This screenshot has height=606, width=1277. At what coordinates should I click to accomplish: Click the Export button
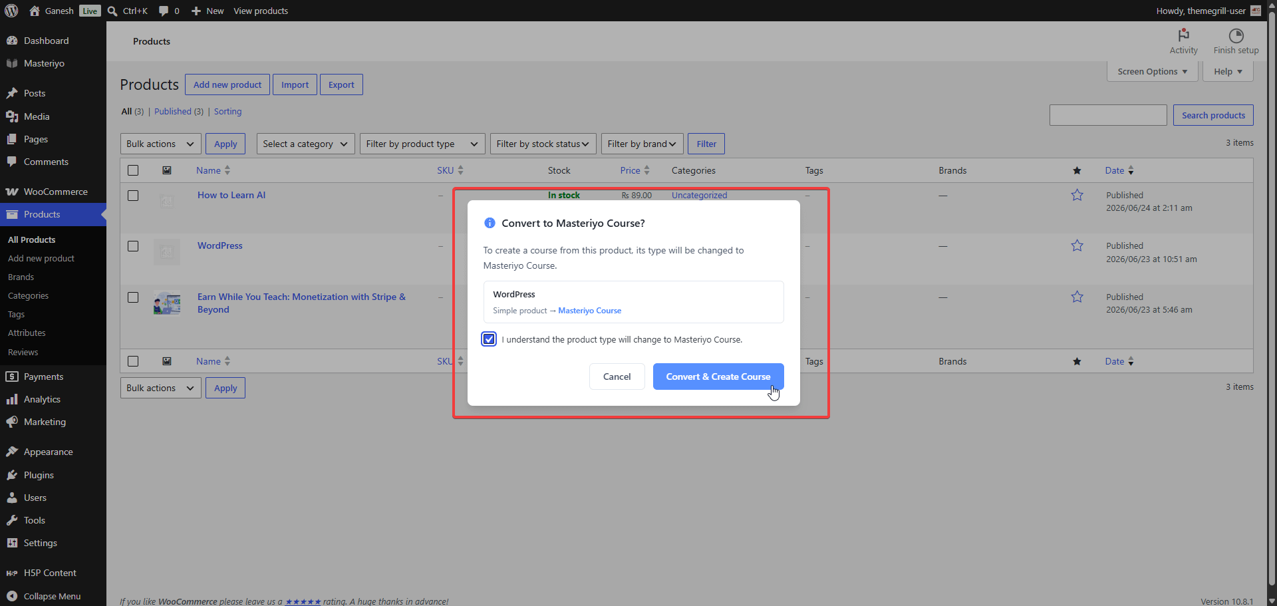tap(341, 84)
